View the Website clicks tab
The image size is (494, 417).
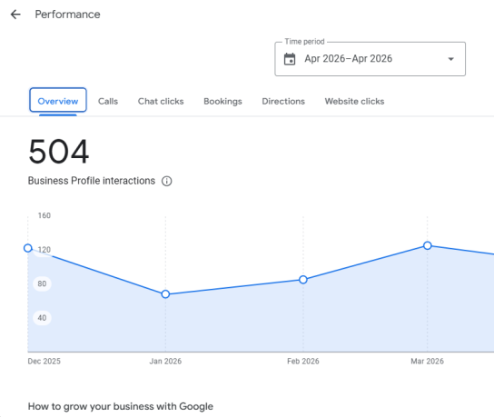click(x=354, y=101)
